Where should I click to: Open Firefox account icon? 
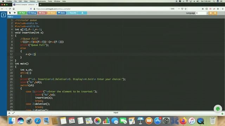tap(218, 9)
